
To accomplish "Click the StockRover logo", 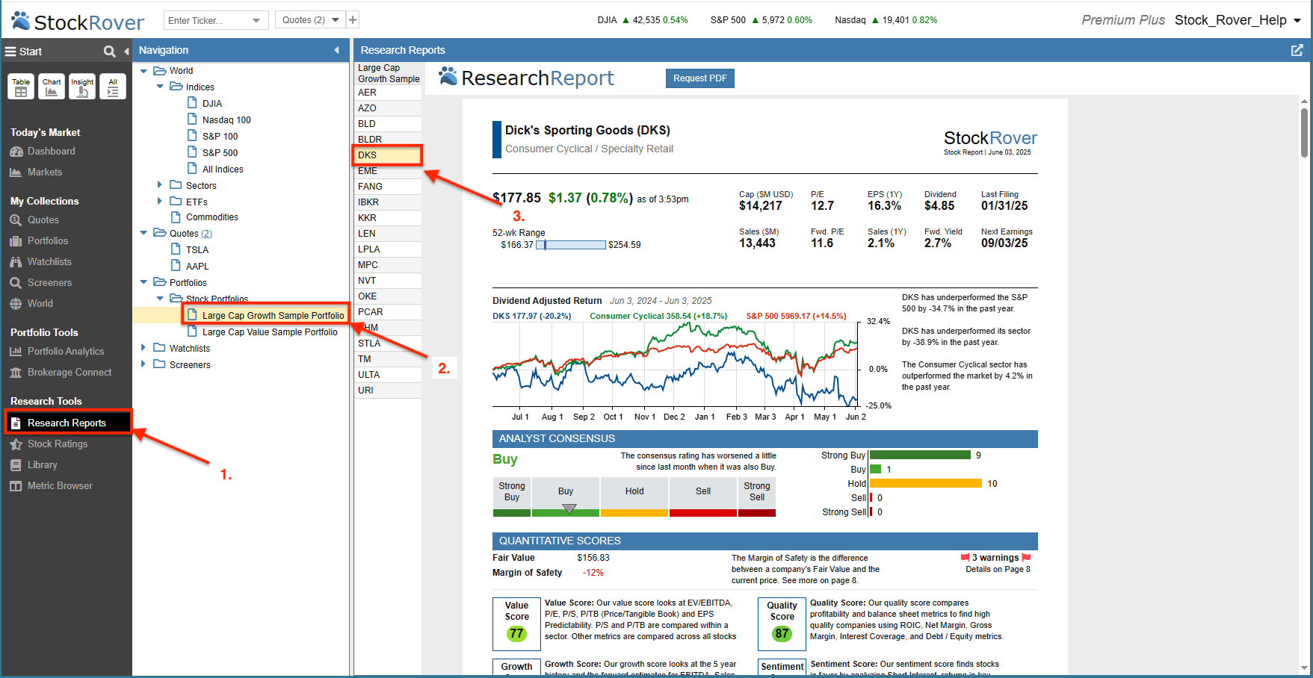I will (78, 22).
